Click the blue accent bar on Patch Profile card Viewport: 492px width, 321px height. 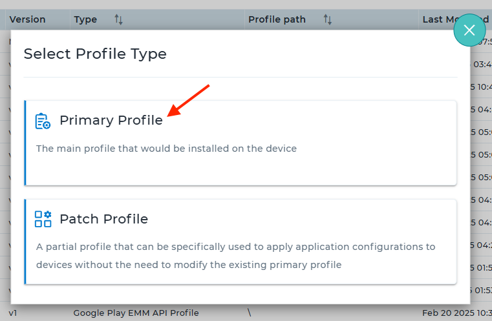click(x=25, y=241)
